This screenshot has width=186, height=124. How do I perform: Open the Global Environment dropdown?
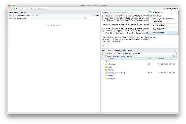18,18
